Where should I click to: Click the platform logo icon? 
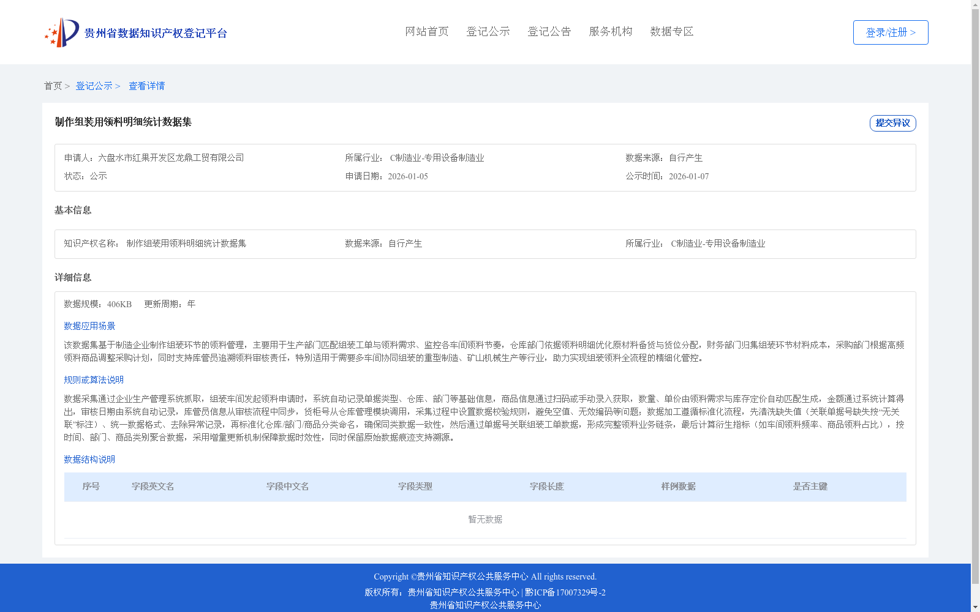click(62, 32)
